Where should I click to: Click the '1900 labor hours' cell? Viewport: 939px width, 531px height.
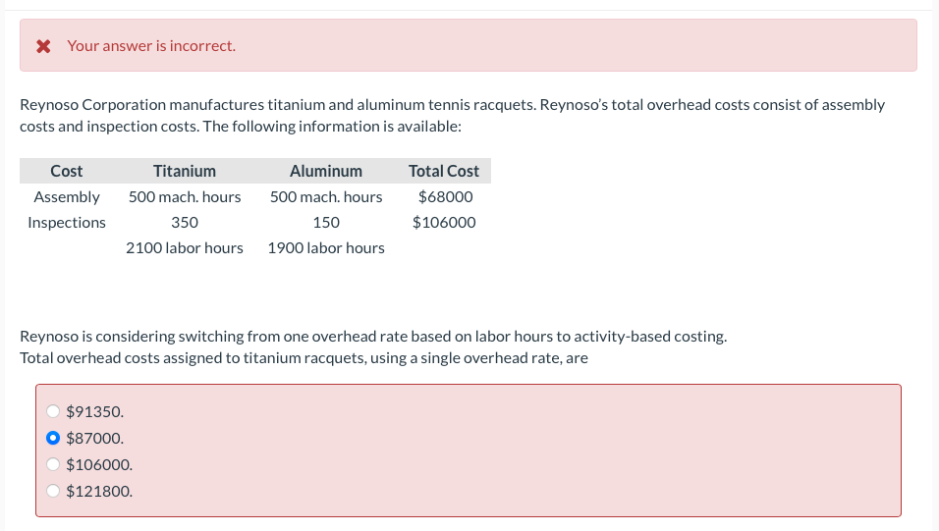326,248
